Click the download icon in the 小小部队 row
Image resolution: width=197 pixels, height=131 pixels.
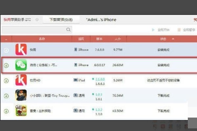coord(6,96)
